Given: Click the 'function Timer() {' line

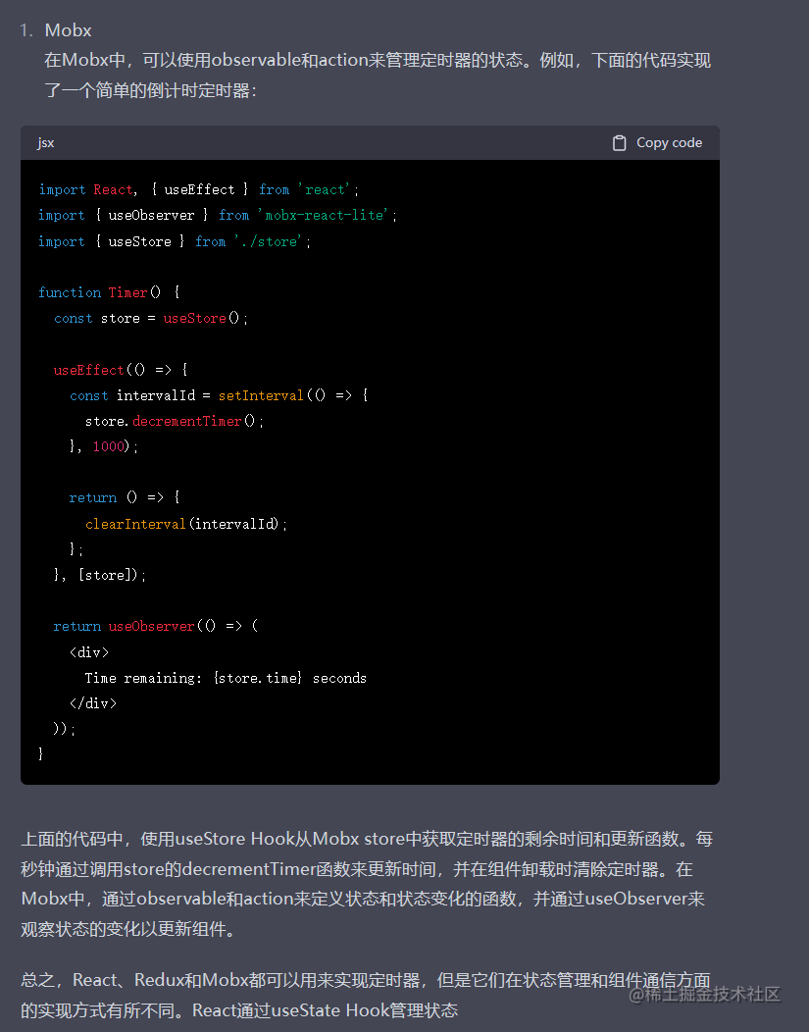Looking at the screenshot, I should tap(109, 292).
